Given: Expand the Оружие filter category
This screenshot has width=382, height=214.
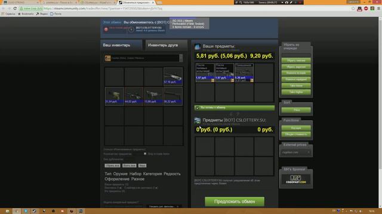Looking at the screenshot, I should (x=121, y=174).
